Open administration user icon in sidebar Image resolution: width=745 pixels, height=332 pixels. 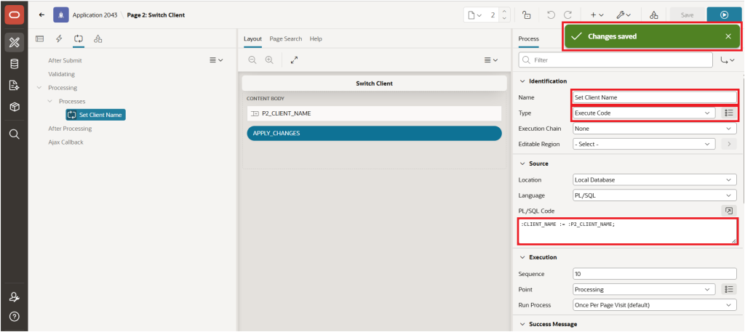point(15,297)
